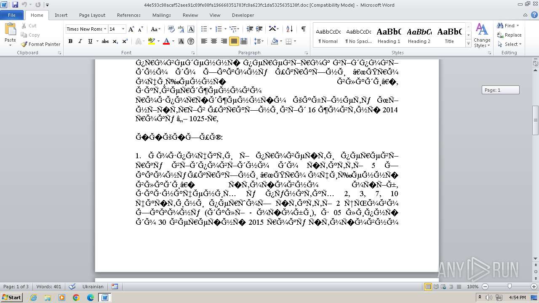The height and width of the screenshot is (303, 539).
Task: Click the Format Painter button
Action: tap(40, 44)
